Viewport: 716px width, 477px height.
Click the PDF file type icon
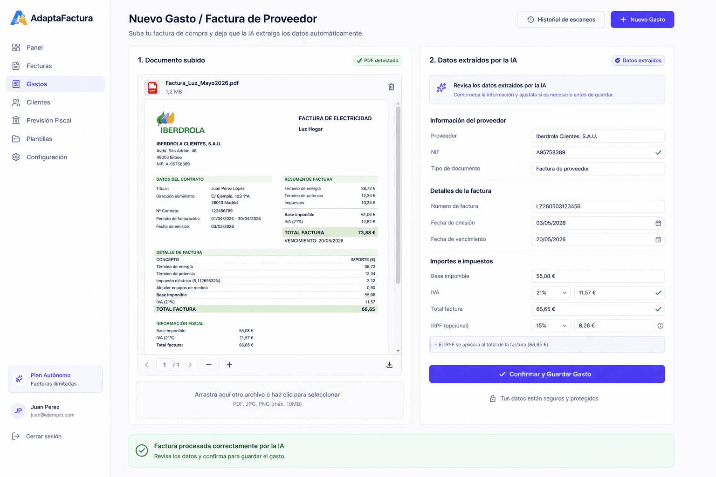(x=152, y=87)
